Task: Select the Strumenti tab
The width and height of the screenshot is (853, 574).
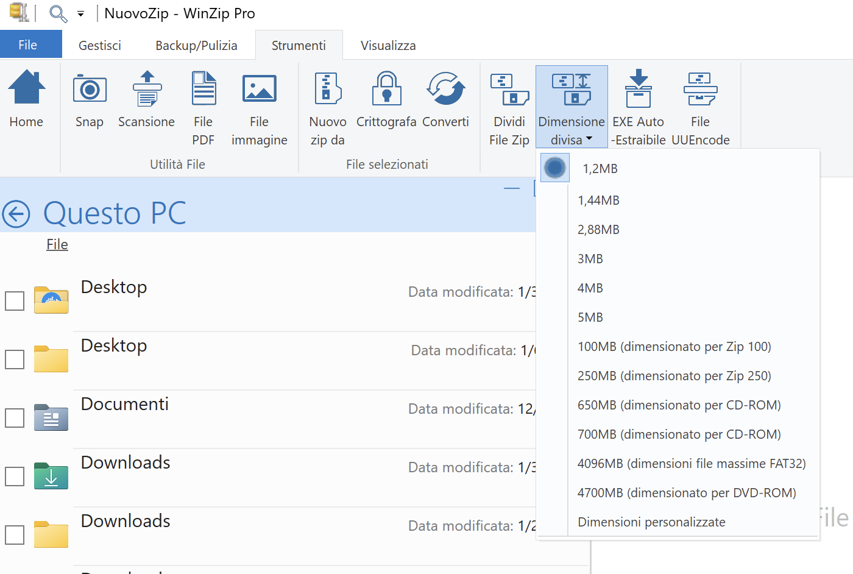Action: 299,45
